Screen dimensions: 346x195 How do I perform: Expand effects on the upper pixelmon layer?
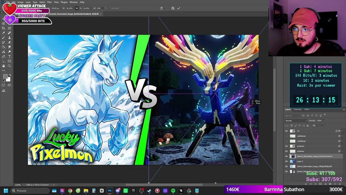click(342, 146)
